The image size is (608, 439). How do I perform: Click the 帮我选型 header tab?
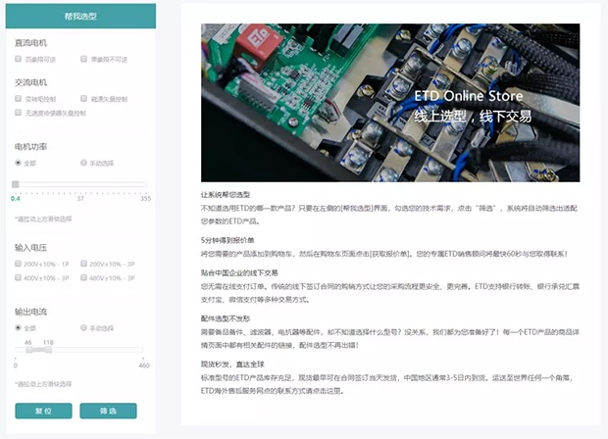80,16
